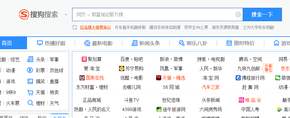Focus the search box showing 郭富城迎娶方媛
This screenshot has width=290, height=118.
pyautogui.click(x=157, y=14)
